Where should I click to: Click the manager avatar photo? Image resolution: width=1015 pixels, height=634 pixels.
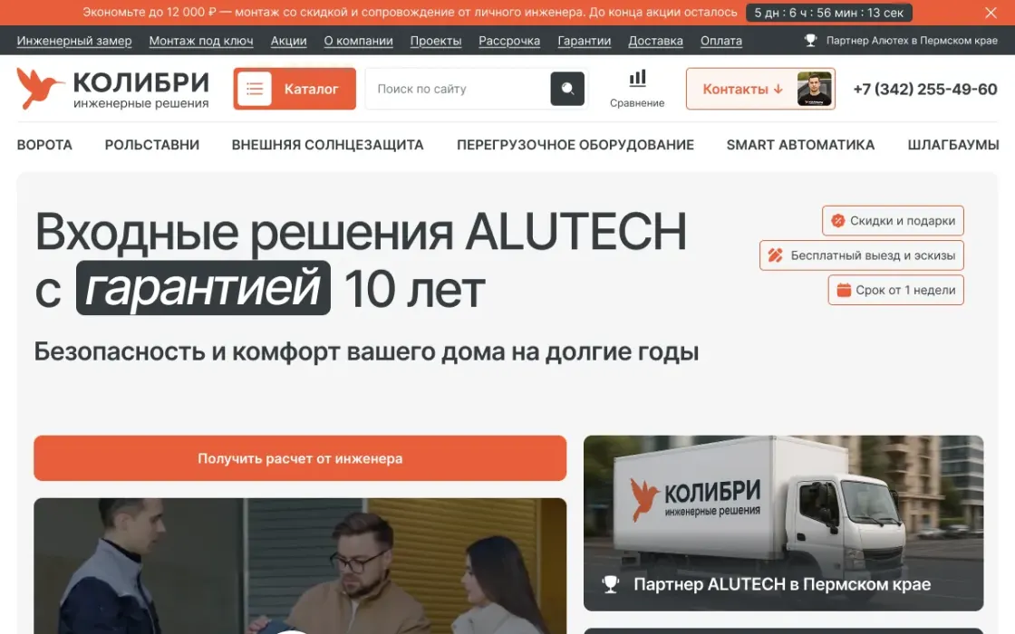tap(814, 89)
